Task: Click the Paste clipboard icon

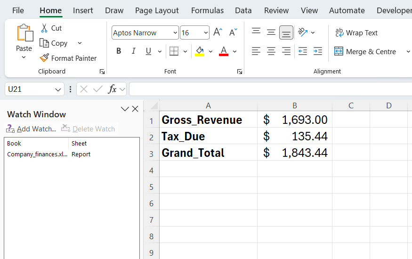Action: point(25,33)
